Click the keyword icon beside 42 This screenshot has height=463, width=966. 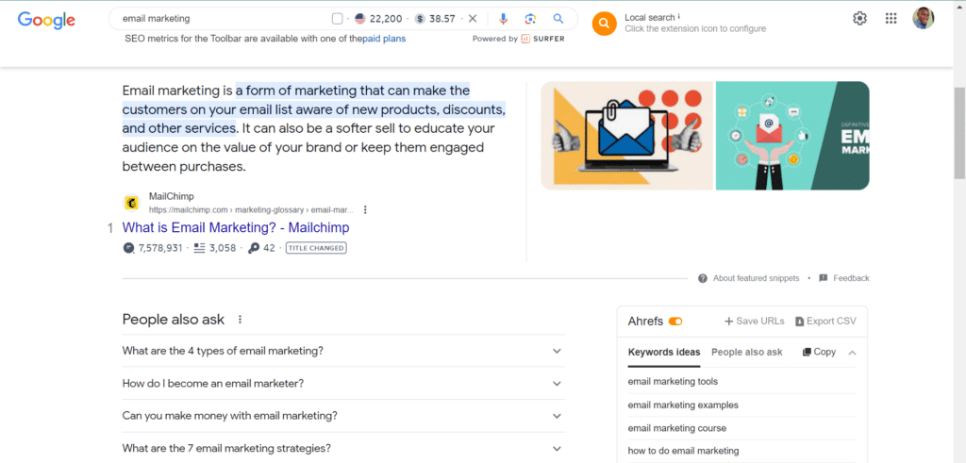(x=253, y=248)
